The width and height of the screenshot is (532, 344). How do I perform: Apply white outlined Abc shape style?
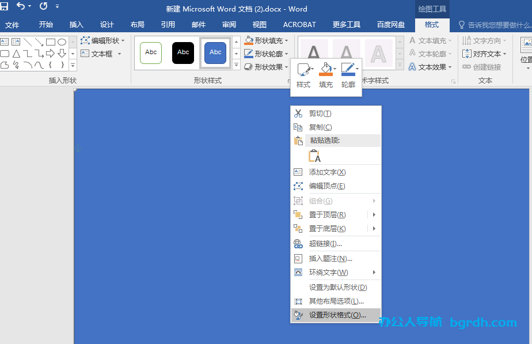pyautogui.click(x=151, y=52)
